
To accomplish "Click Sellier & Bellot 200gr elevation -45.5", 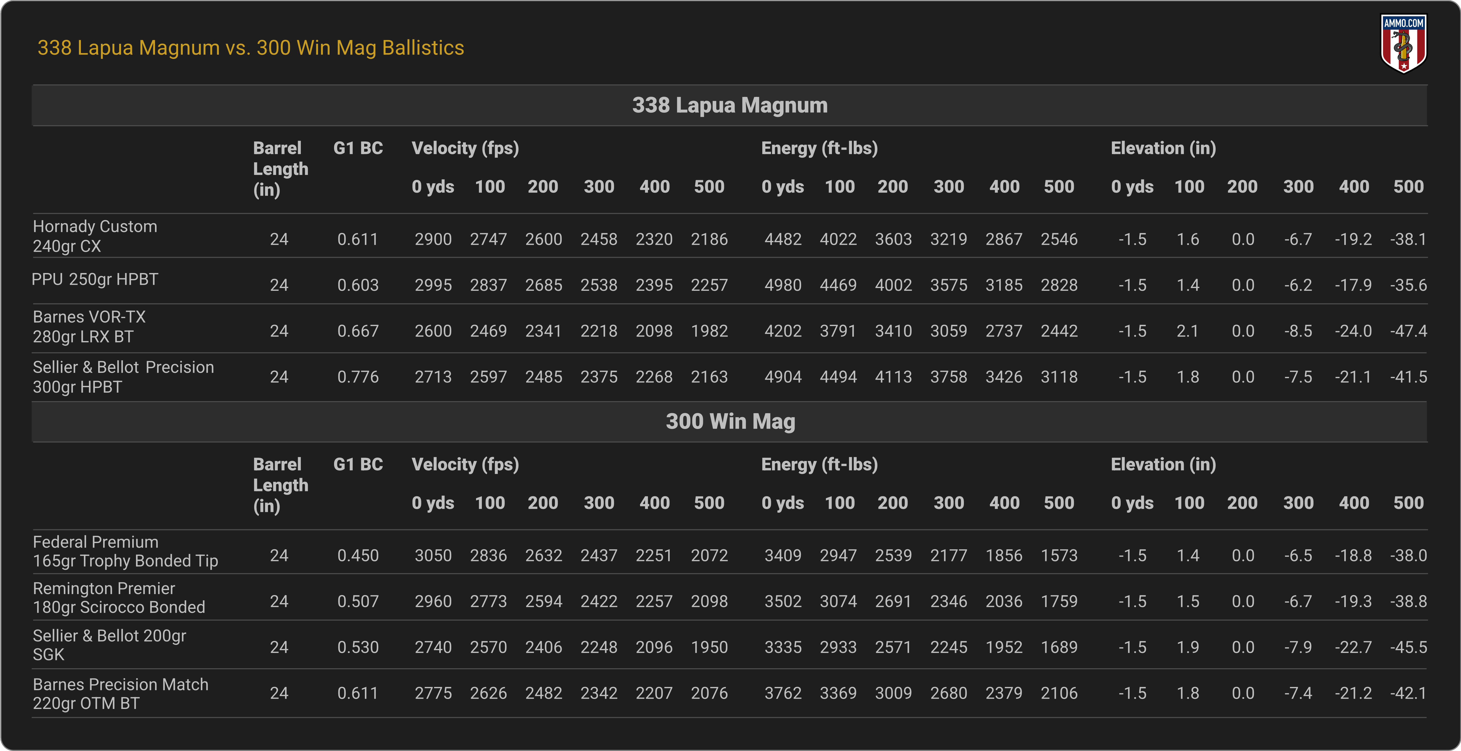I will pyautogui.click(x=1409, y=647).
